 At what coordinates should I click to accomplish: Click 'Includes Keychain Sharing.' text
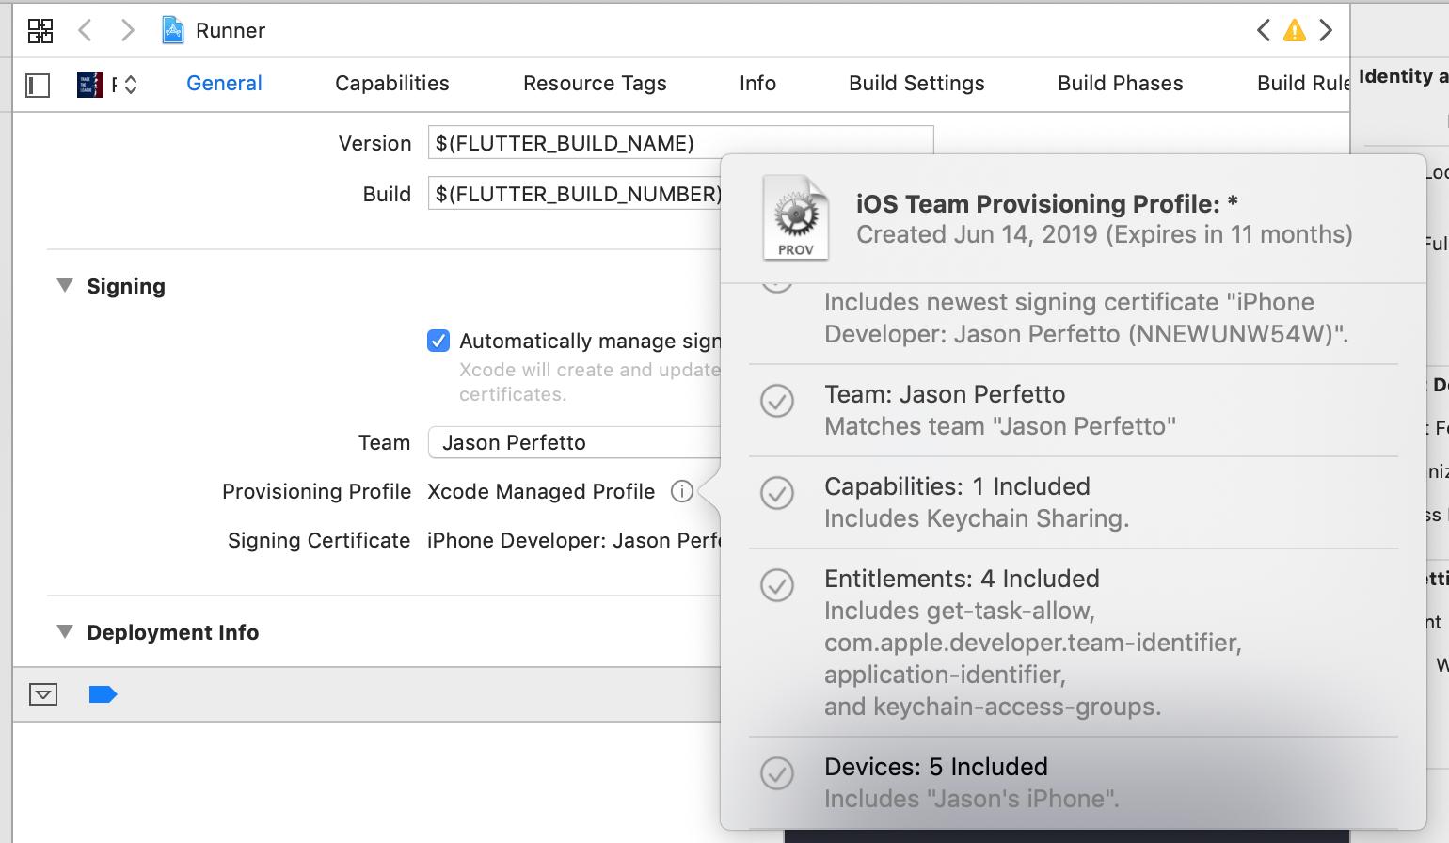[x=977, y=518]
